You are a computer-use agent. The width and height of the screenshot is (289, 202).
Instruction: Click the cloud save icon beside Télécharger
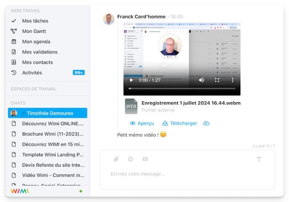point(206,123)
